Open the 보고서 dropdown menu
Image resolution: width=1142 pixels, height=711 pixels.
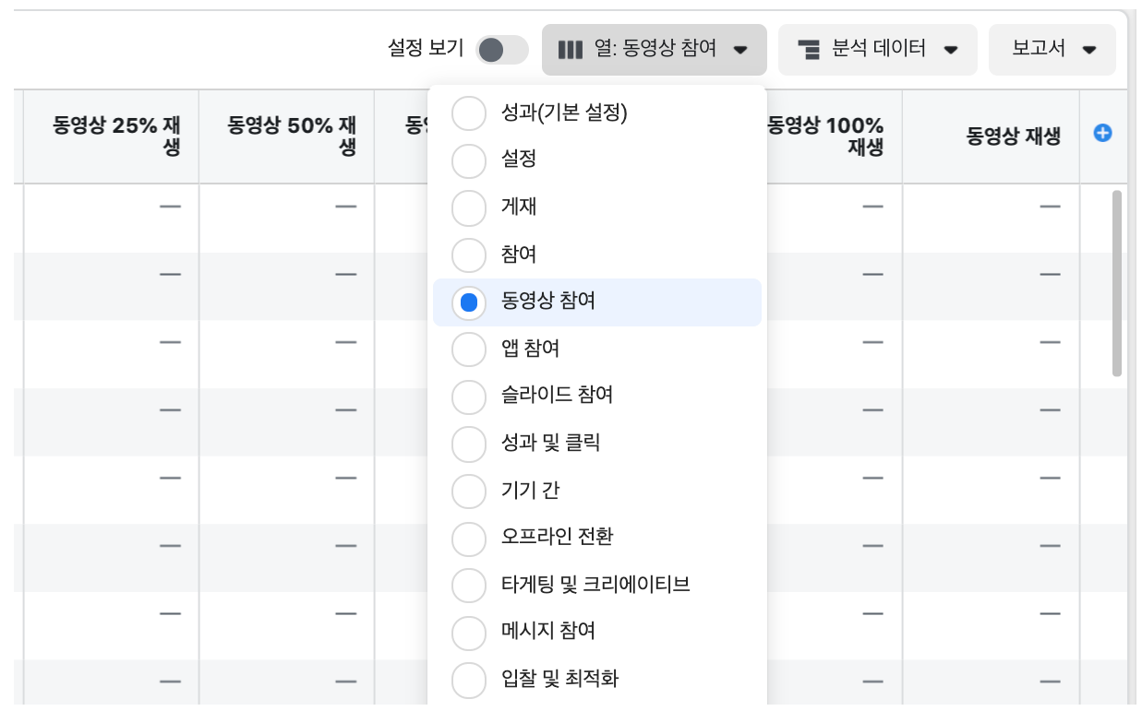point(1052,49)
